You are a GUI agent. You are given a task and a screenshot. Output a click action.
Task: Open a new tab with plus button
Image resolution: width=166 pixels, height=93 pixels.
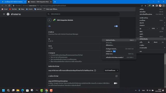pos(55,2)
